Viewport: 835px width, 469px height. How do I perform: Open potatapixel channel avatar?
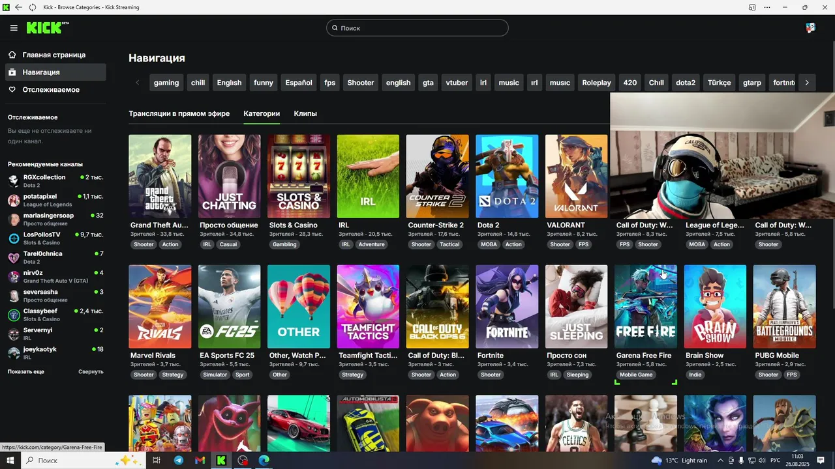click(14, 200)
